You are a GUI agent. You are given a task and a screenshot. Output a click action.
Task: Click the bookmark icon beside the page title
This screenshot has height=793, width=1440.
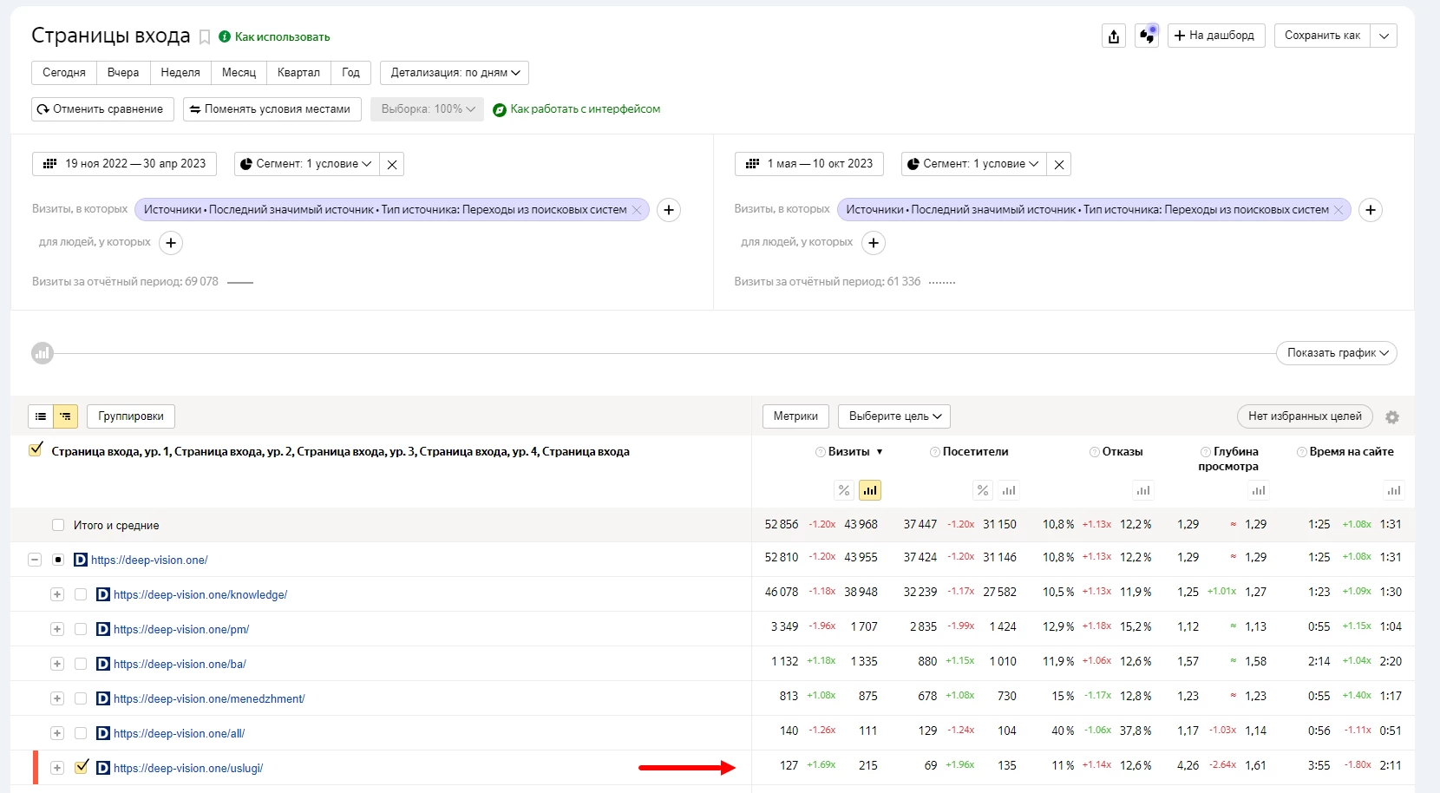(x=205, y=36)
